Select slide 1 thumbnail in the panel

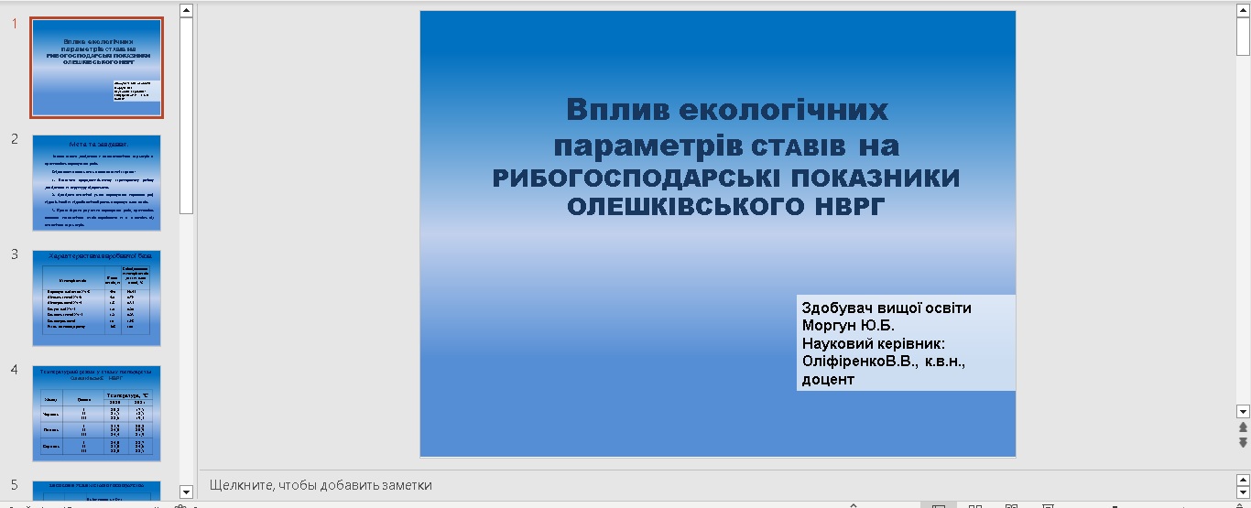[x=96, y=68]
